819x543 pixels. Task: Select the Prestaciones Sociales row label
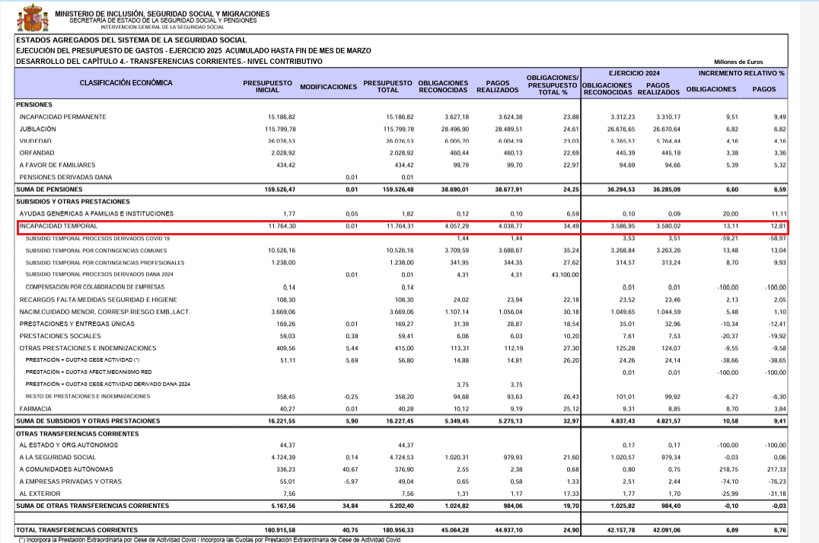click(x=59, y=336)
